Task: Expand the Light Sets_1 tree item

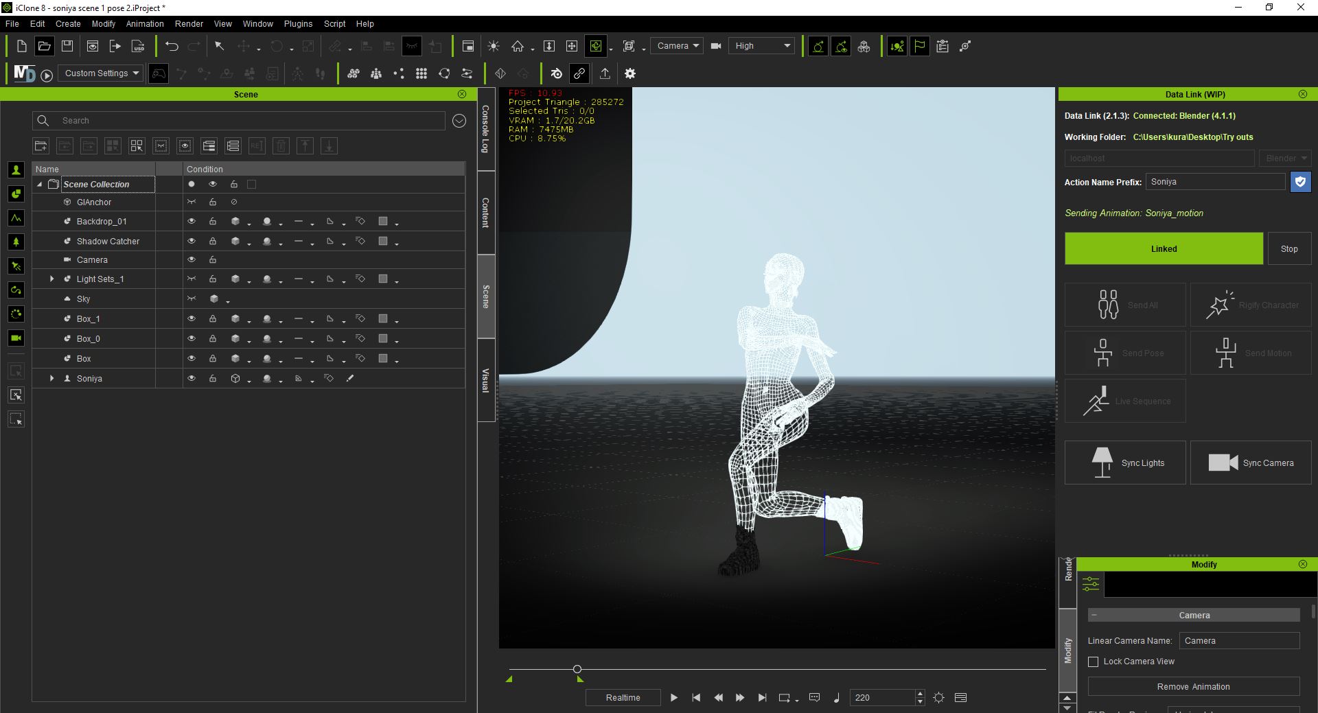Action: [x=51, y=279]
